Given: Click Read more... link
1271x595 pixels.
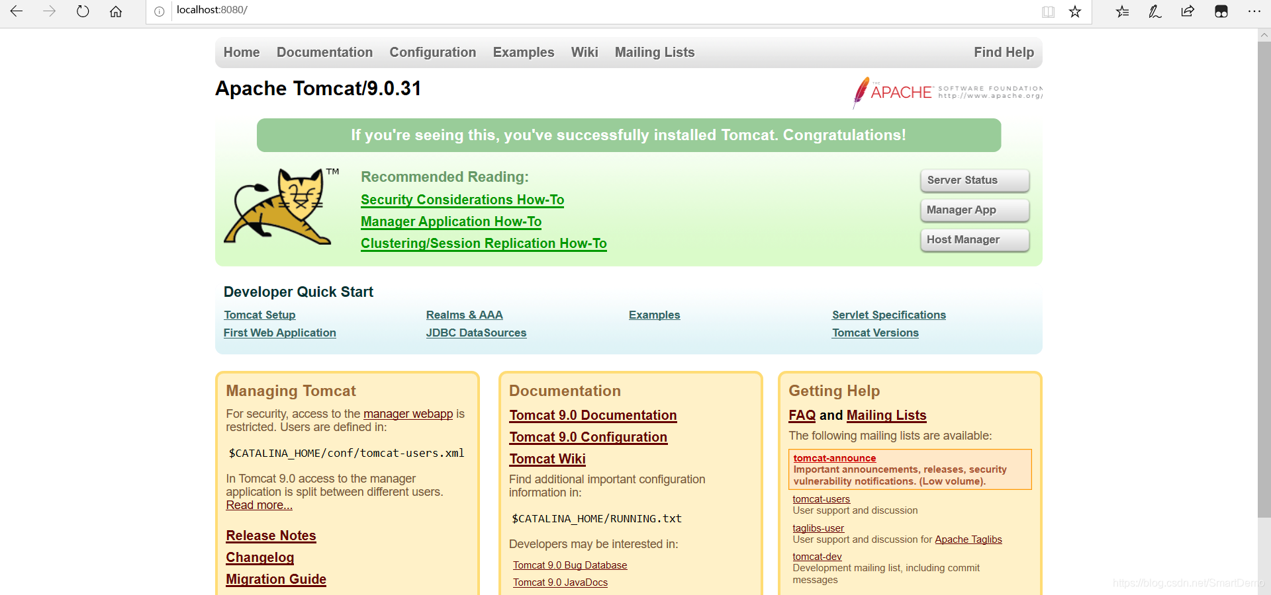Looking at the screenshot, I should (x=259, y=505).
